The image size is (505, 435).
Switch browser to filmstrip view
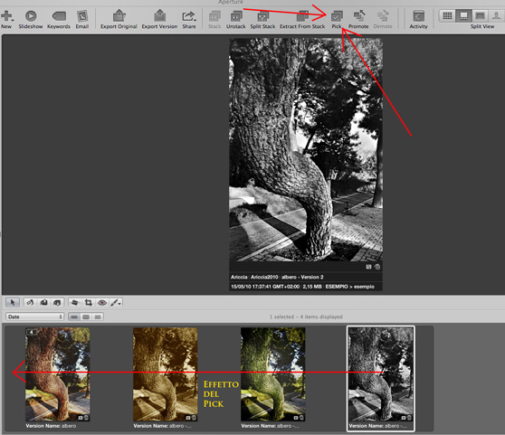click(74, 317)
